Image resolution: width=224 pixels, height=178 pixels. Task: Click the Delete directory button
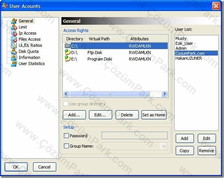pos(127,115)
